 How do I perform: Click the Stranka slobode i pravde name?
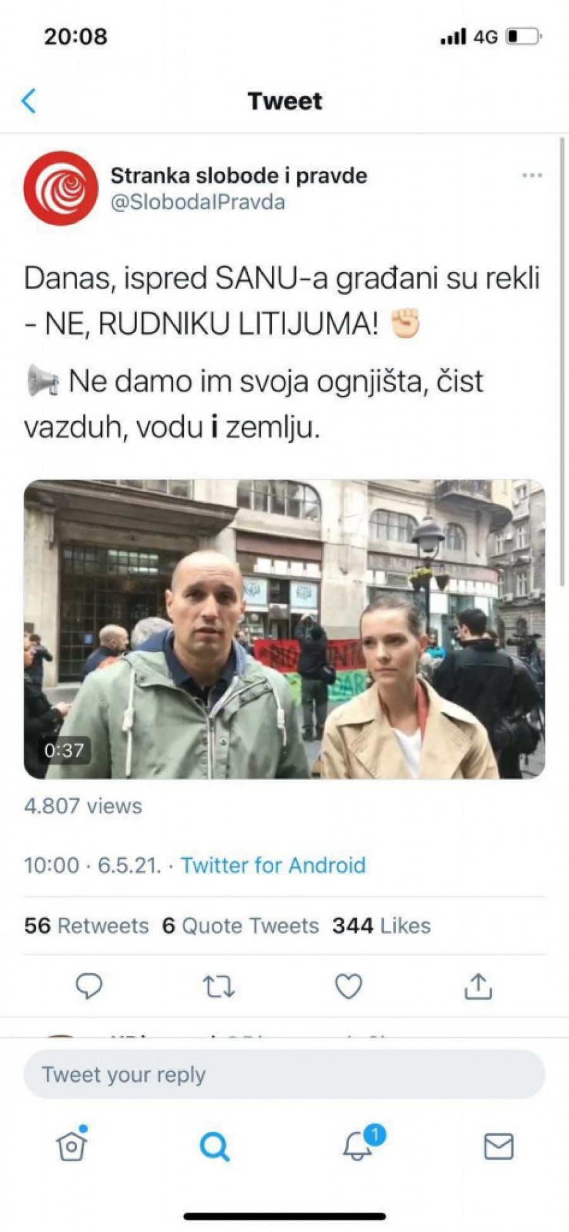click(x=239, y=175)
